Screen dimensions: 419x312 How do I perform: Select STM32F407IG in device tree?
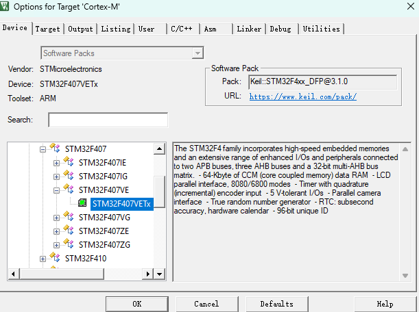click(103, 177)
